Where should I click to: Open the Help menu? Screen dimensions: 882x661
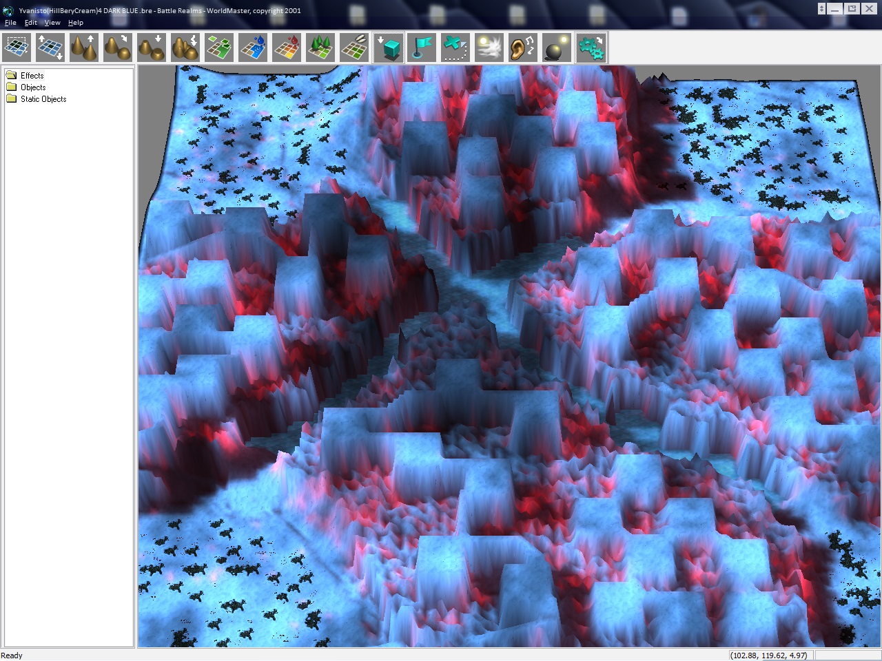(x=76, y=23)
